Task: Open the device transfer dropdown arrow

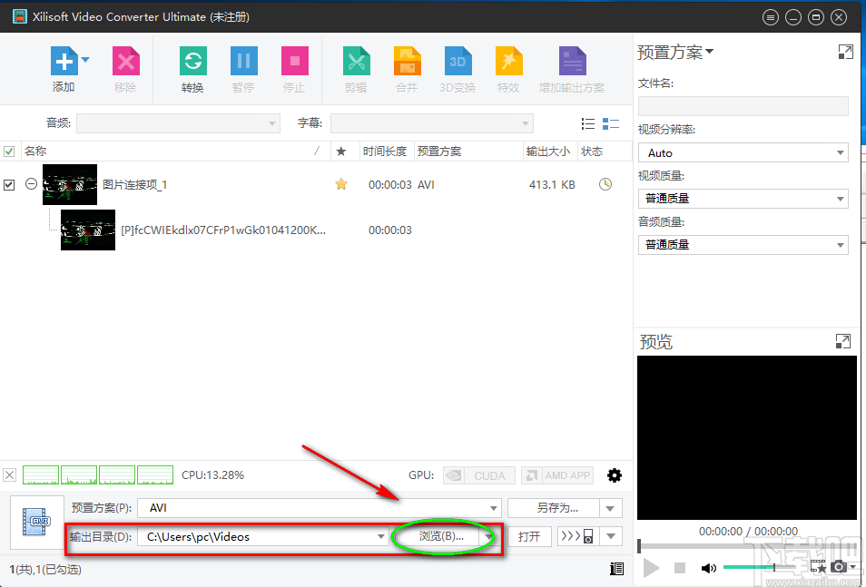Action: [611, 536]
